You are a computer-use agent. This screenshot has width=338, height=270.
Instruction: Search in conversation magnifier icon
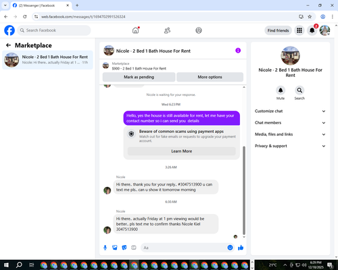pos(299,90)
